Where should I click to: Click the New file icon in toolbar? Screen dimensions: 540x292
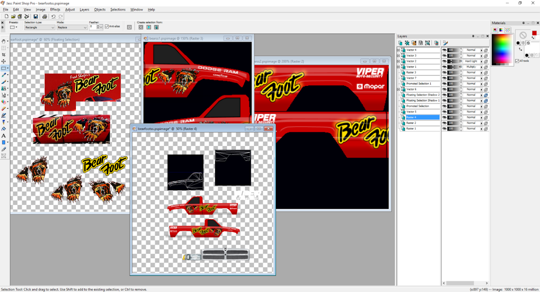pos(7,16)
